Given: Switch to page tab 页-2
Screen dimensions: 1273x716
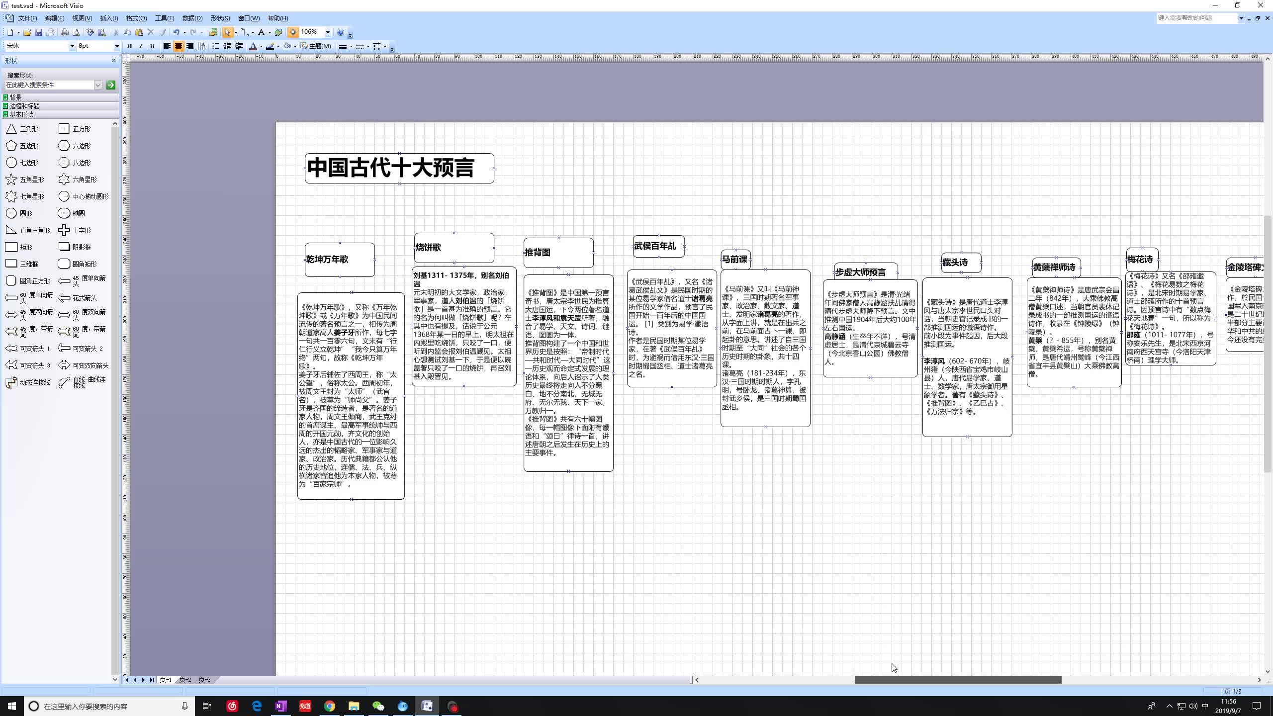Looking at the screenshot, I should click(185, 680).
